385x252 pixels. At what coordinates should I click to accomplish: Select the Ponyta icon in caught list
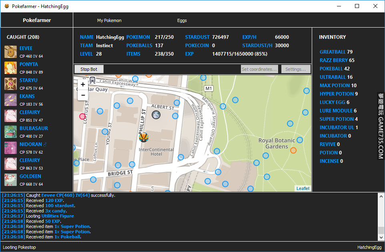(x=10, y=68)
